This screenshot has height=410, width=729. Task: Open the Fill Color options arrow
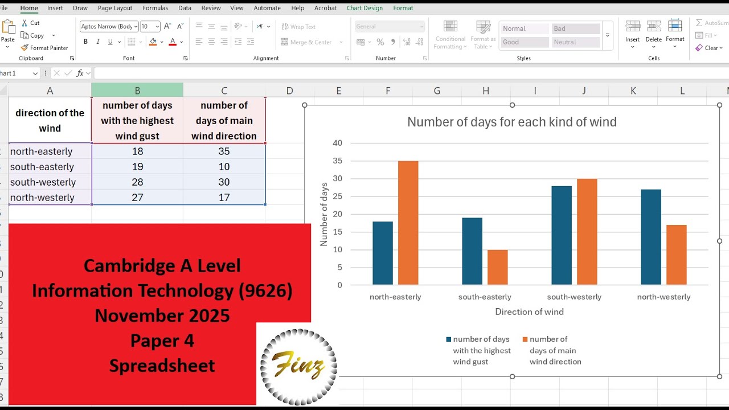tap(162, 42)
